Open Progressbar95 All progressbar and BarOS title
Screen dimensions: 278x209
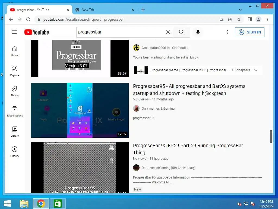[189, 90]
